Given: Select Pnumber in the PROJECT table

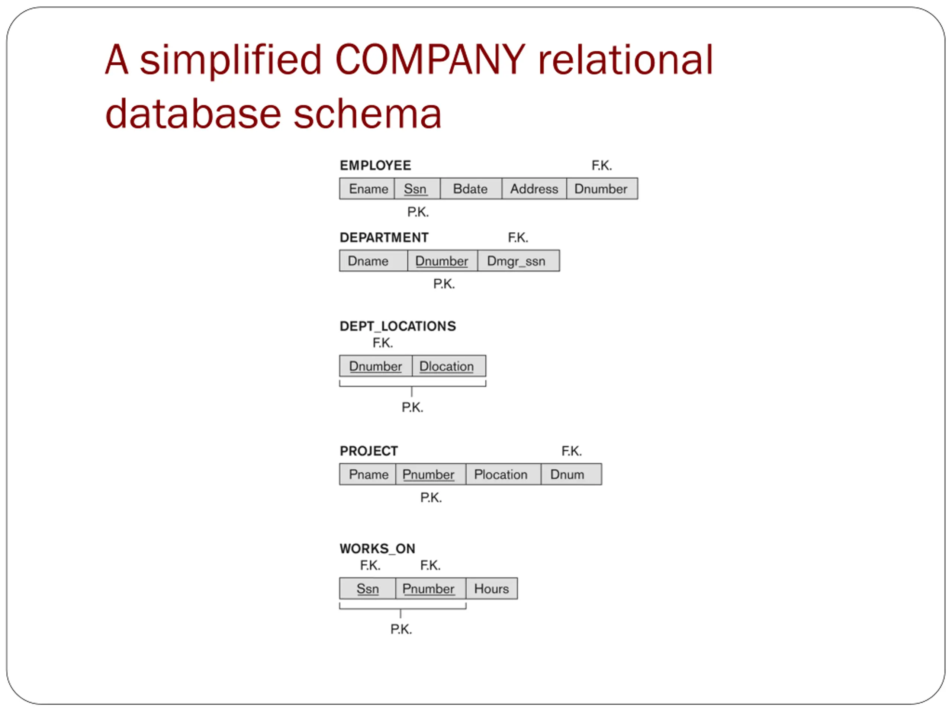Looking at the screenshot, I should (431, 475).
